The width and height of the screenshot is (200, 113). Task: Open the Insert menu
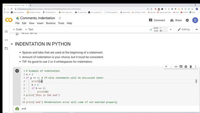click(x=40, y=23)
